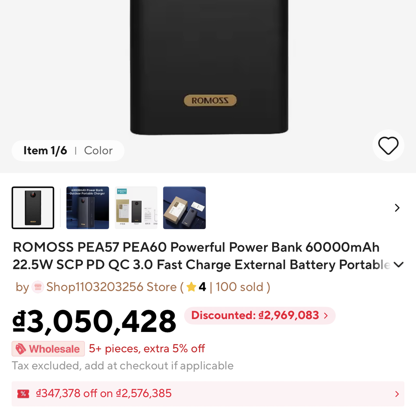
Task: Click the wishlist heart on the product image
Action: click(x=388, y=145)
